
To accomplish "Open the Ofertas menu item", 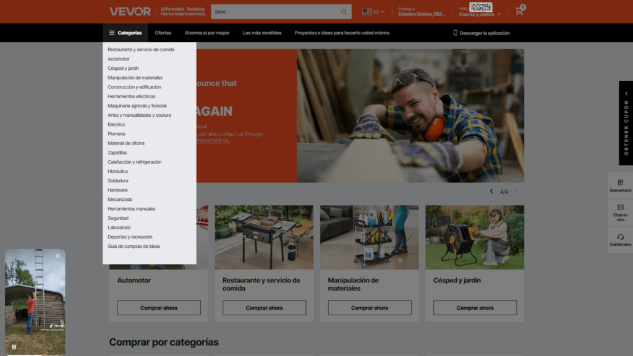I will [x=163, y=33].
